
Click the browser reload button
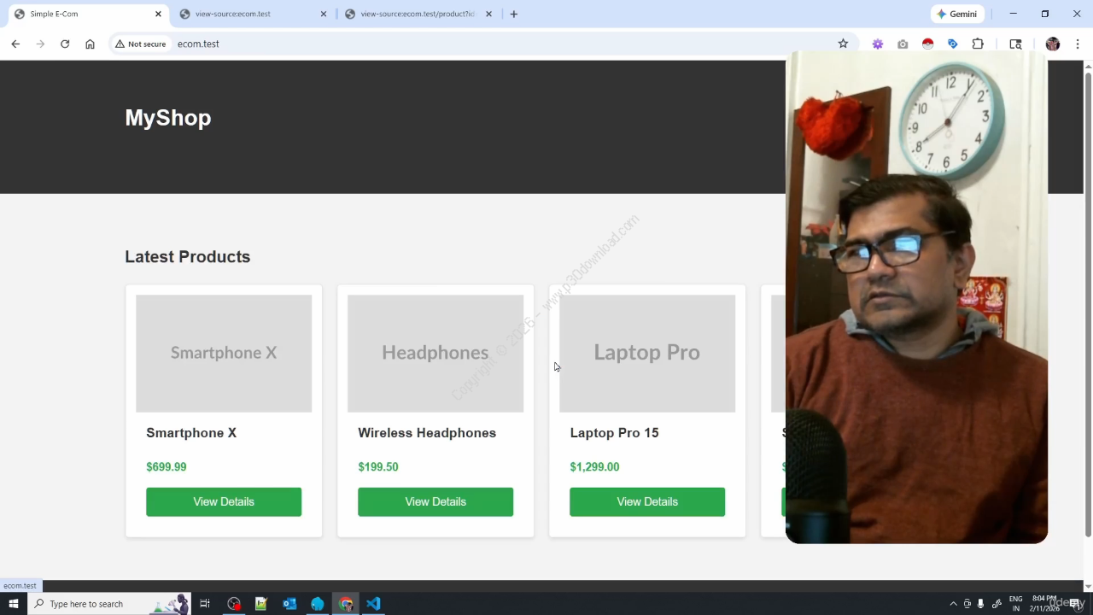click(65, 44)
